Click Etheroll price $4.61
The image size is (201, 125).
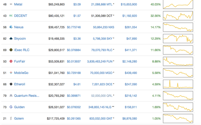click(x=77, y=84)
